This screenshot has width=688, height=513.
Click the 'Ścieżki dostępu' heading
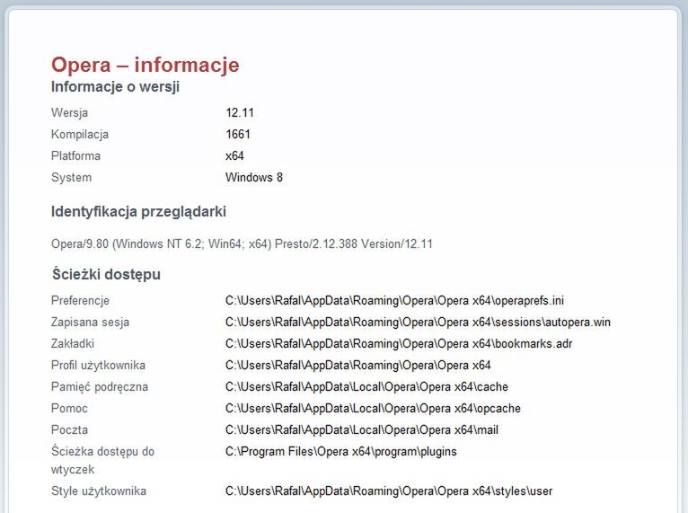click(106, 274)
